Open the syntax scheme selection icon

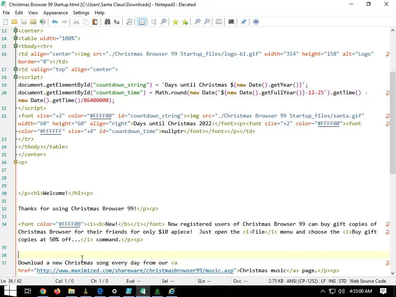219,22
